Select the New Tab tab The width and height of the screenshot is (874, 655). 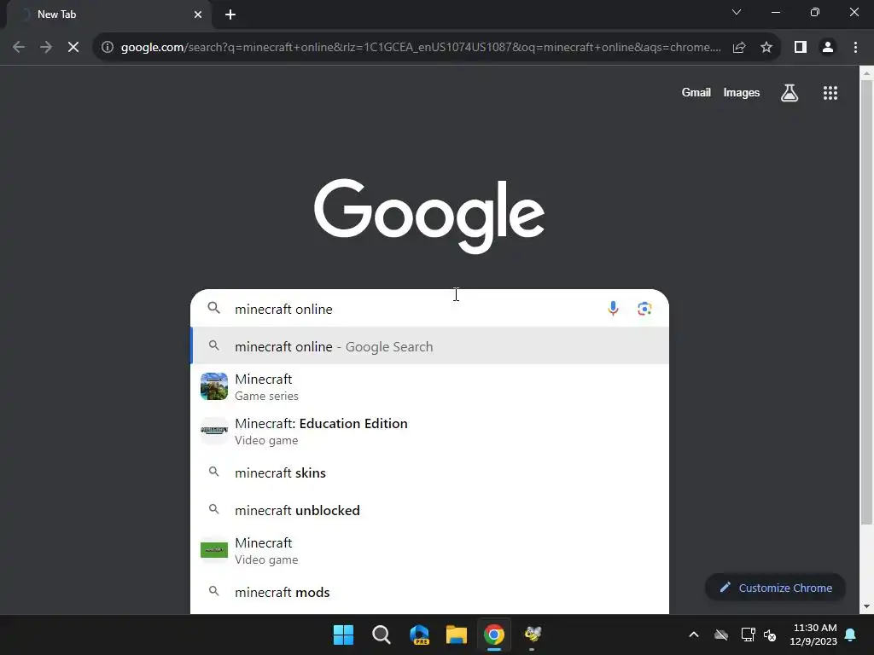click(x=108, y=14)
